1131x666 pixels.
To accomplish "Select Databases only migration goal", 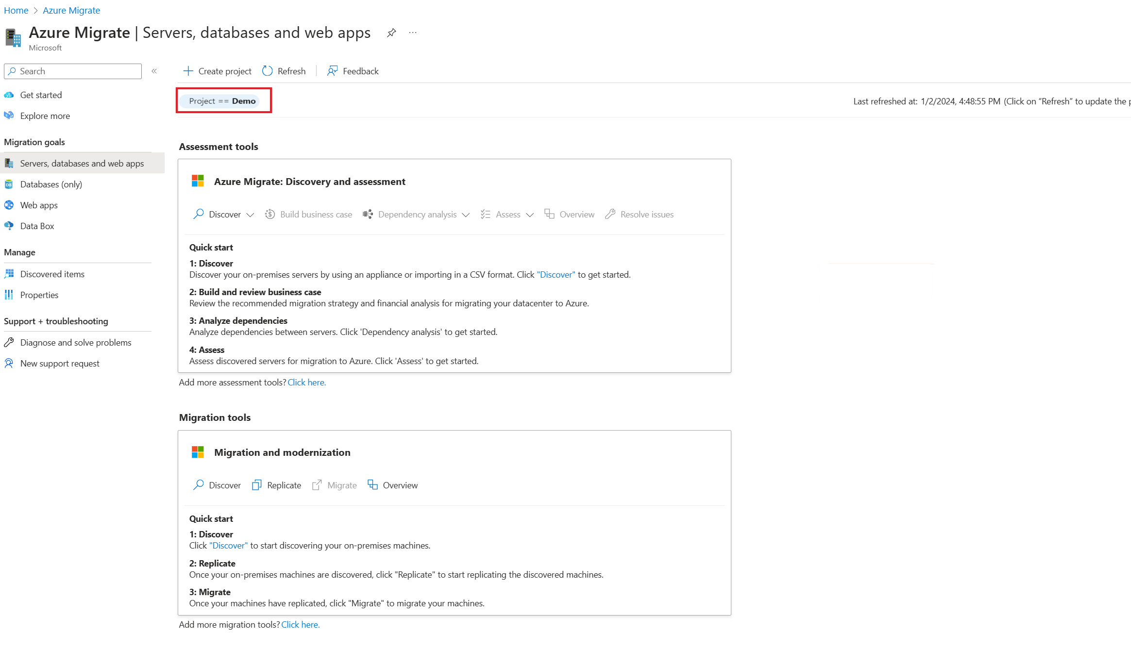I will click(x=51, y=184).
